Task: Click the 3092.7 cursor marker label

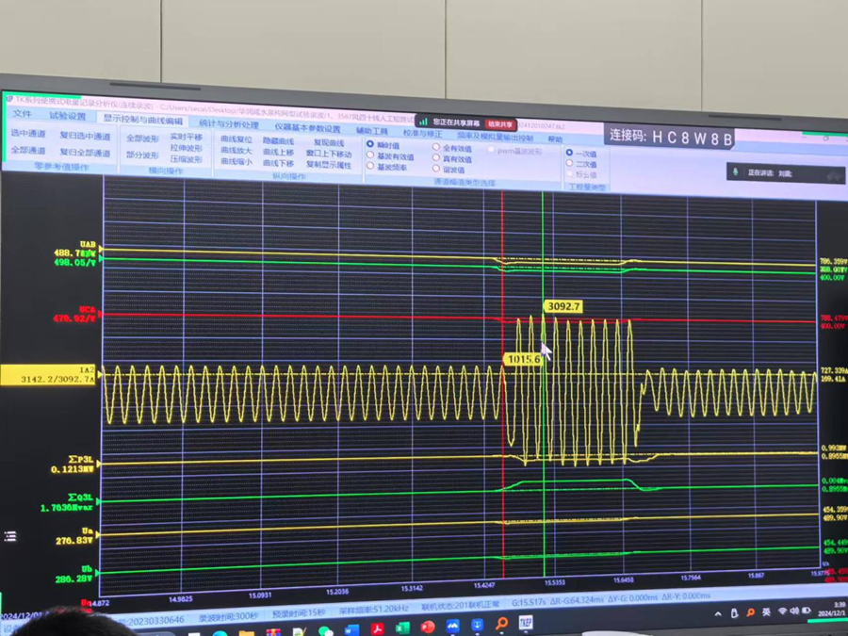Action: (563, 306)
